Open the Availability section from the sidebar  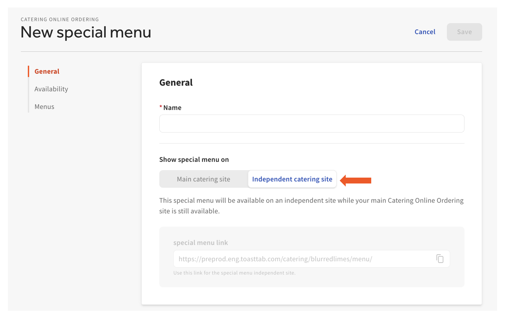51,89
